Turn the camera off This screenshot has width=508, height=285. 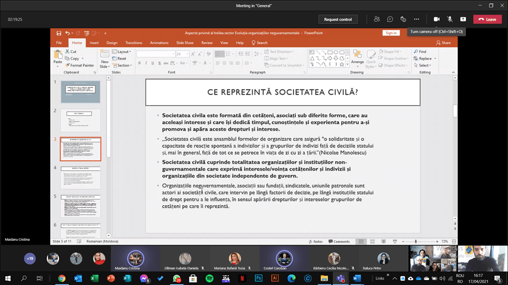437,19
